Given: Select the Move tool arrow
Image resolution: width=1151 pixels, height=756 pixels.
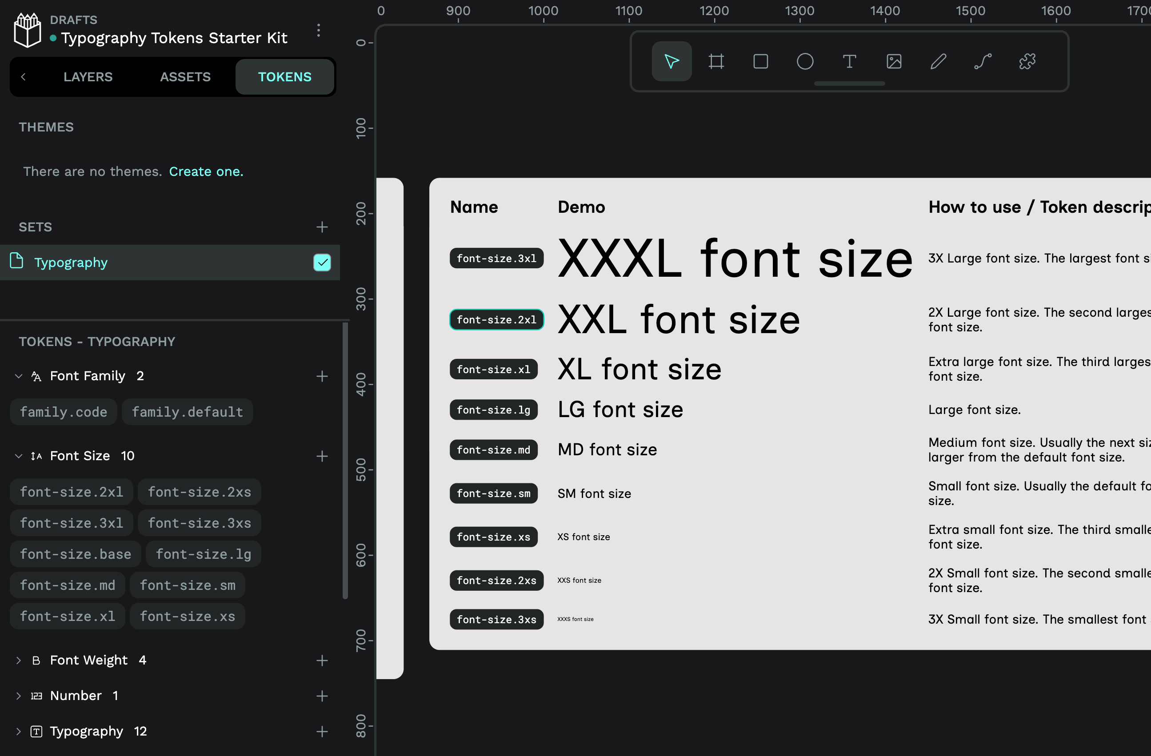Looking at the screenshot, I should click(671, 61).
